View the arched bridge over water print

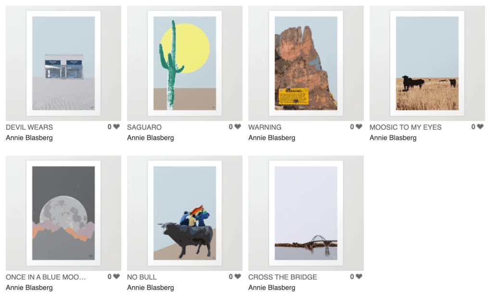point(306,213)
